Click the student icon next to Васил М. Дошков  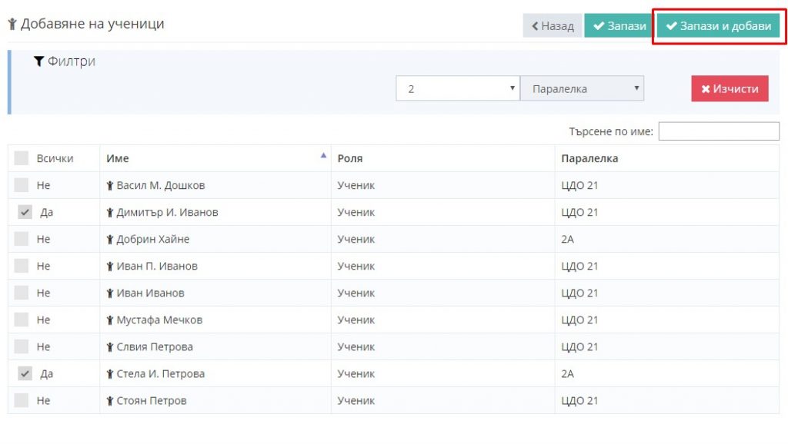[109, 186]
